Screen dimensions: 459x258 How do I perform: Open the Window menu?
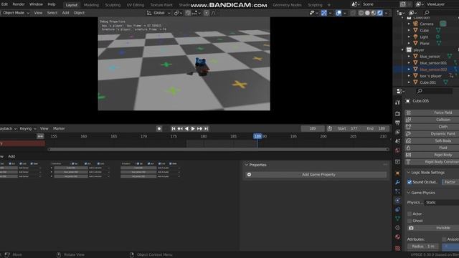36,4
